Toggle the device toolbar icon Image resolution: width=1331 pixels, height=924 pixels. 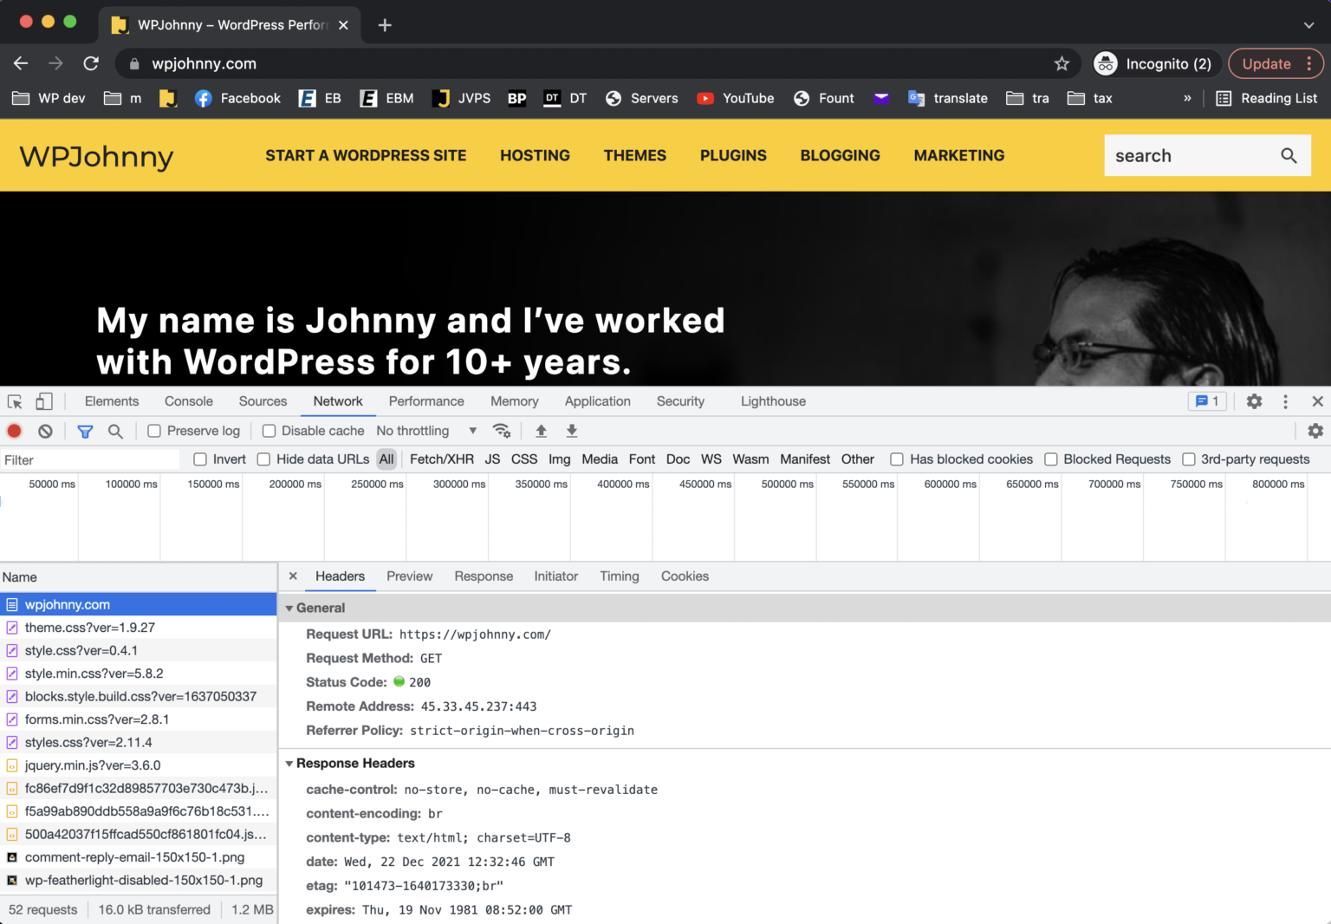pyautogui.click(x=44, y=401)
